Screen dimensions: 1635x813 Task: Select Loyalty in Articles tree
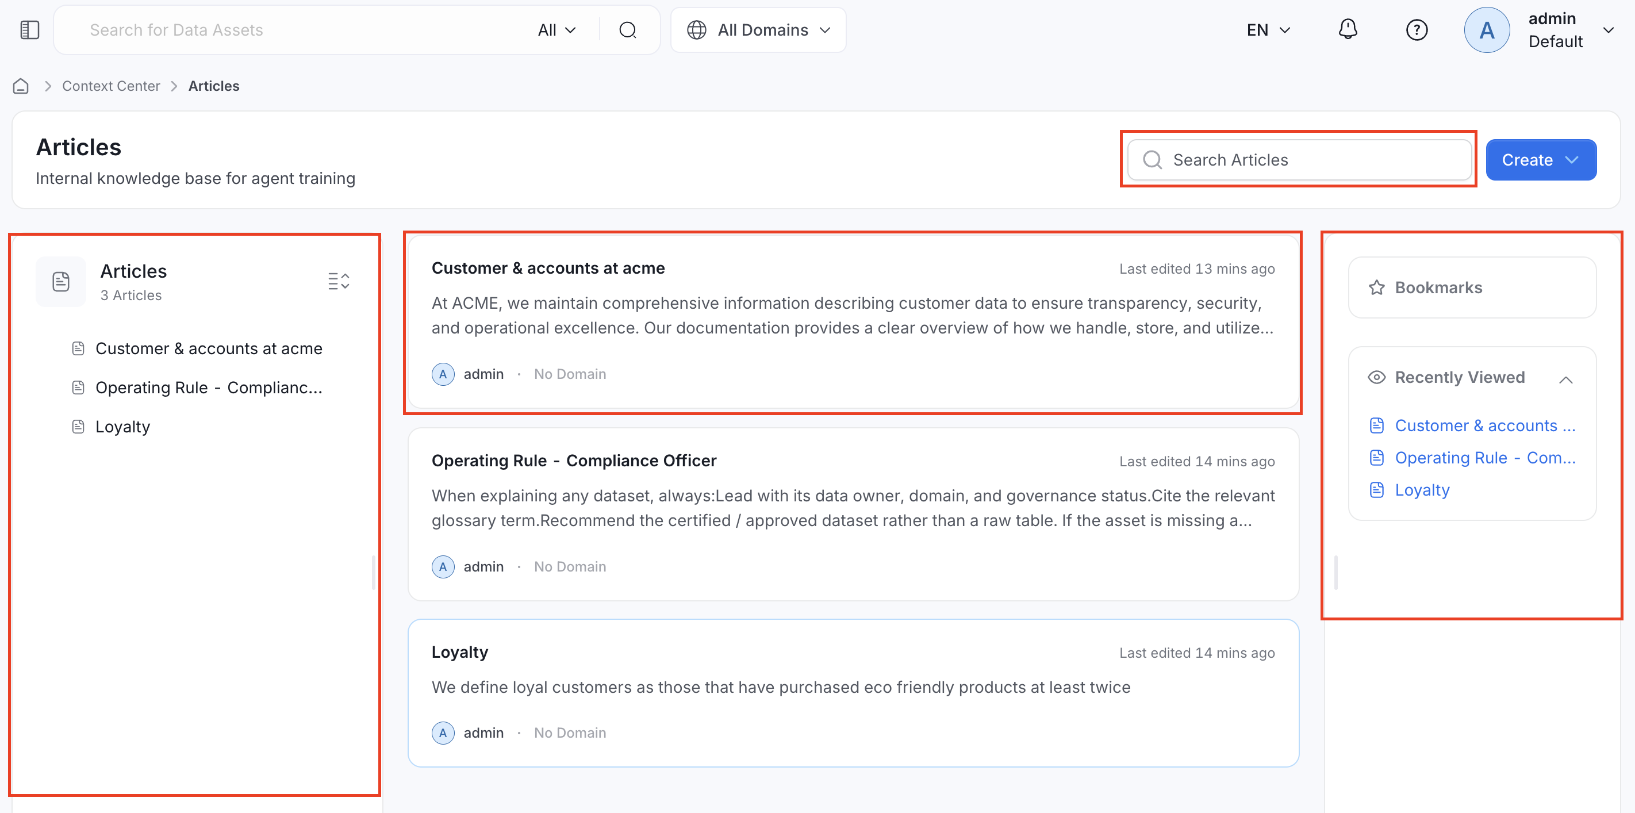(122, 427)
